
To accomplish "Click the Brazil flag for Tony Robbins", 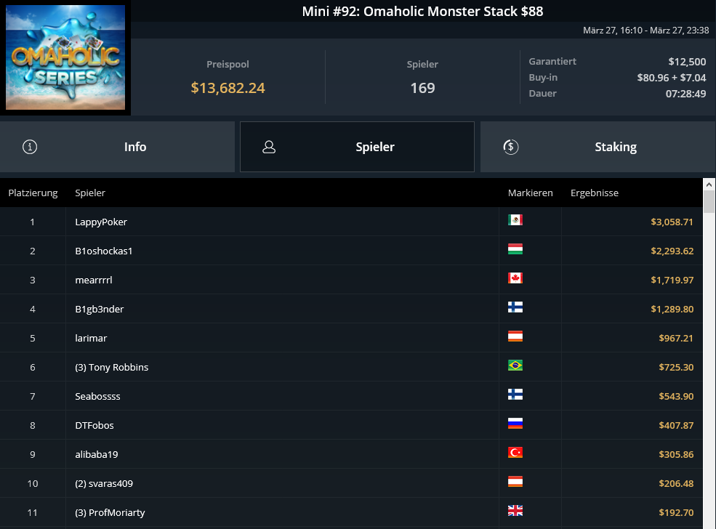I will pyautogui.click(x=515, y=366).
